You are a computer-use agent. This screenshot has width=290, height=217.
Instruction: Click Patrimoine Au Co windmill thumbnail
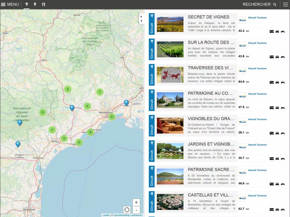click(170, 100)
